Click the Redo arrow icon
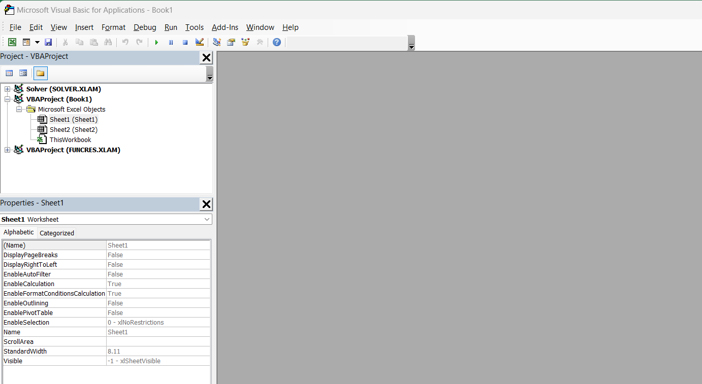The height and width of the screenshot is (384, 702). pyautogui.click(x=139, y=42)
